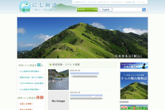This screenshot has height=110, width=165.
Task: Open the green 新着情報・イベント情報 button
Action: click(87, 10)
